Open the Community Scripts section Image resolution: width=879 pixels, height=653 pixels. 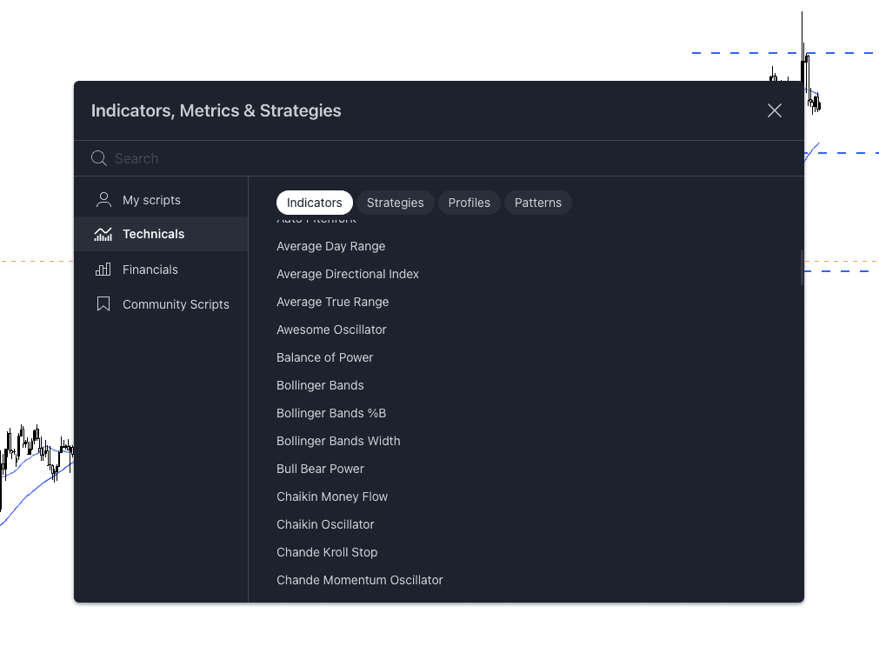pos(176,304)
